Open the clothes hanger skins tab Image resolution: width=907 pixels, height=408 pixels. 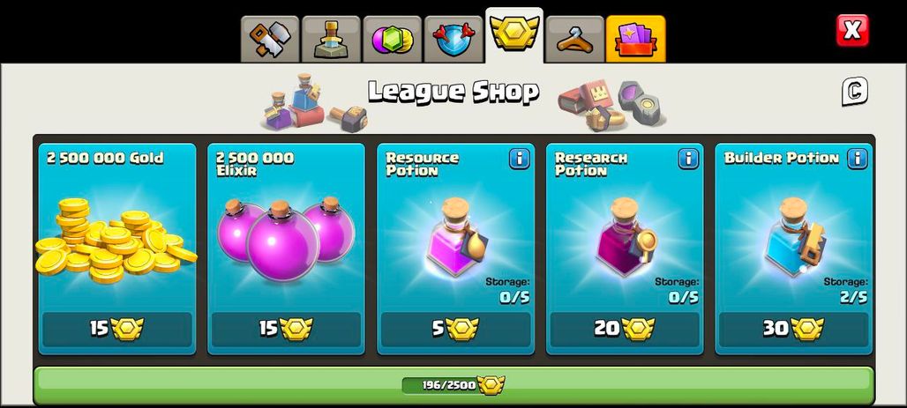(575, 40)
